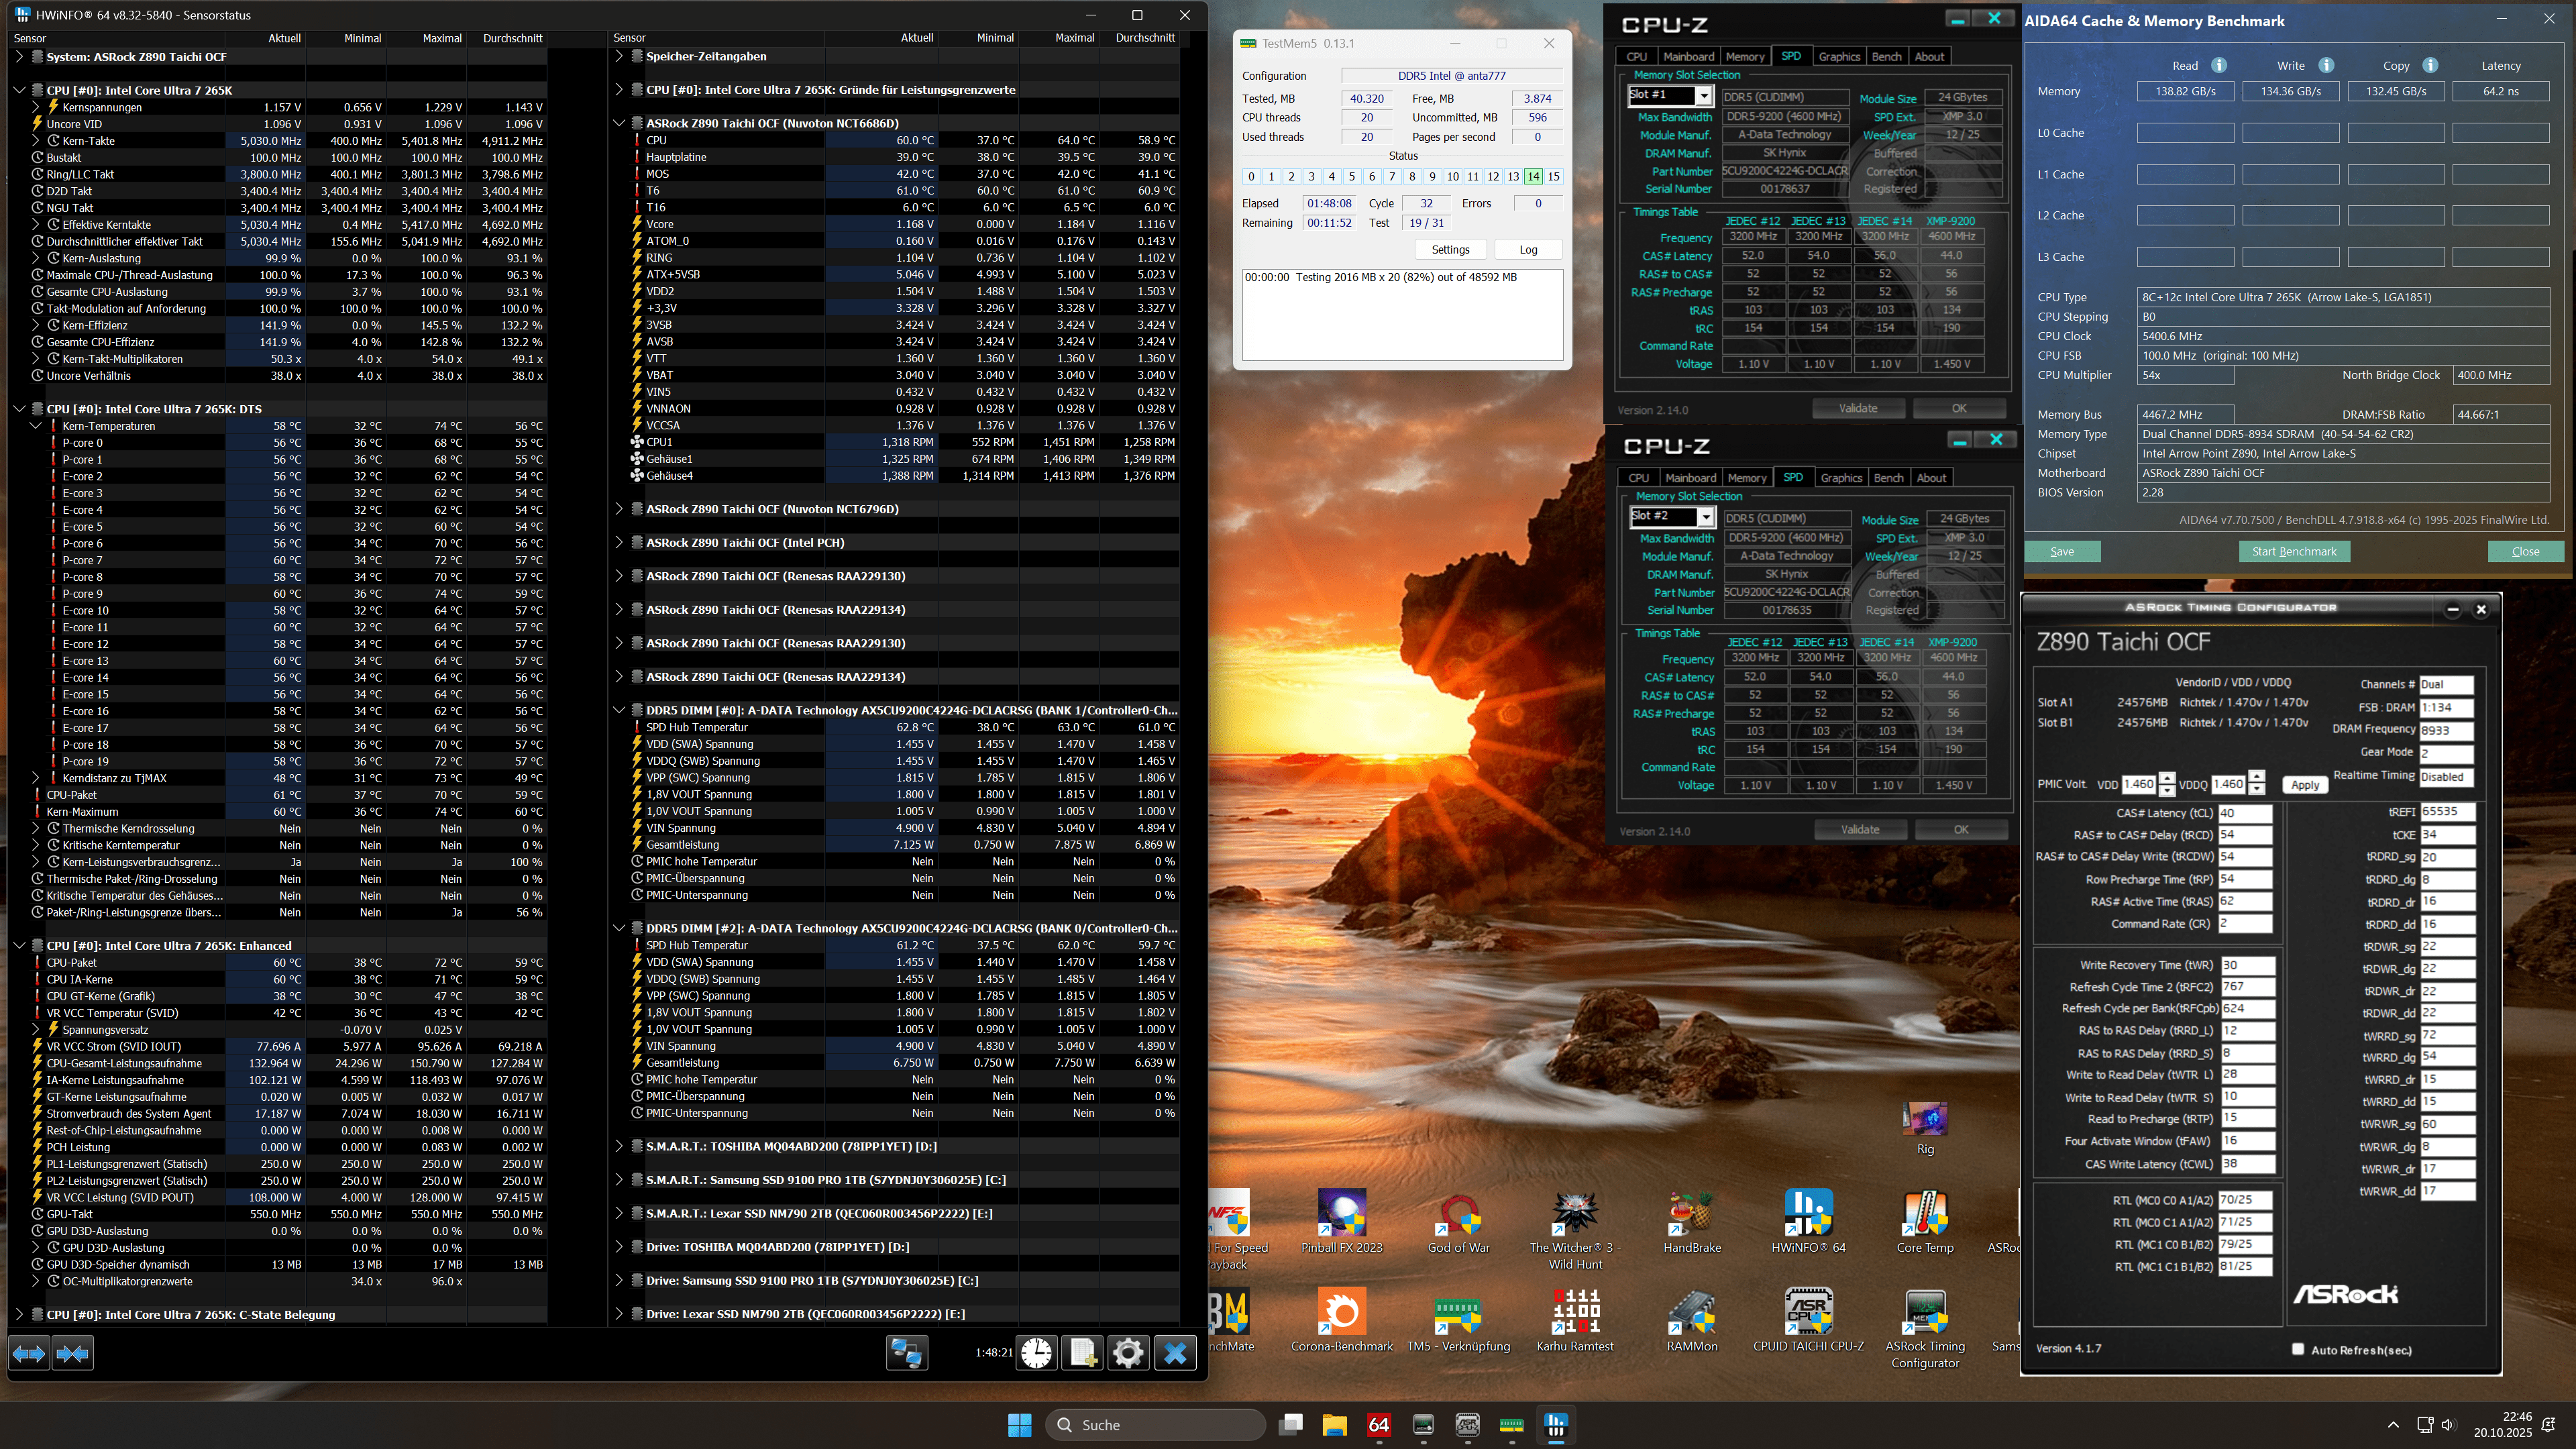
Task: Reset sensor min/max via clock icon
Action: [1037, 1353]
